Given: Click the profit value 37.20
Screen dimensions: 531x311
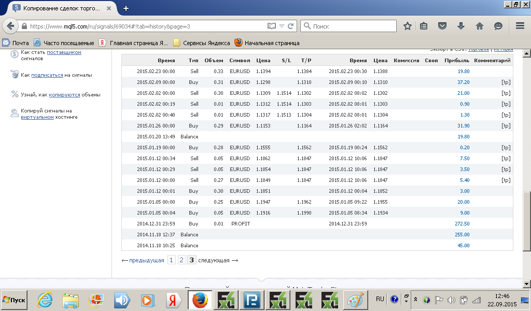Looking at the screenshot, I should click(x=463, y=82).
